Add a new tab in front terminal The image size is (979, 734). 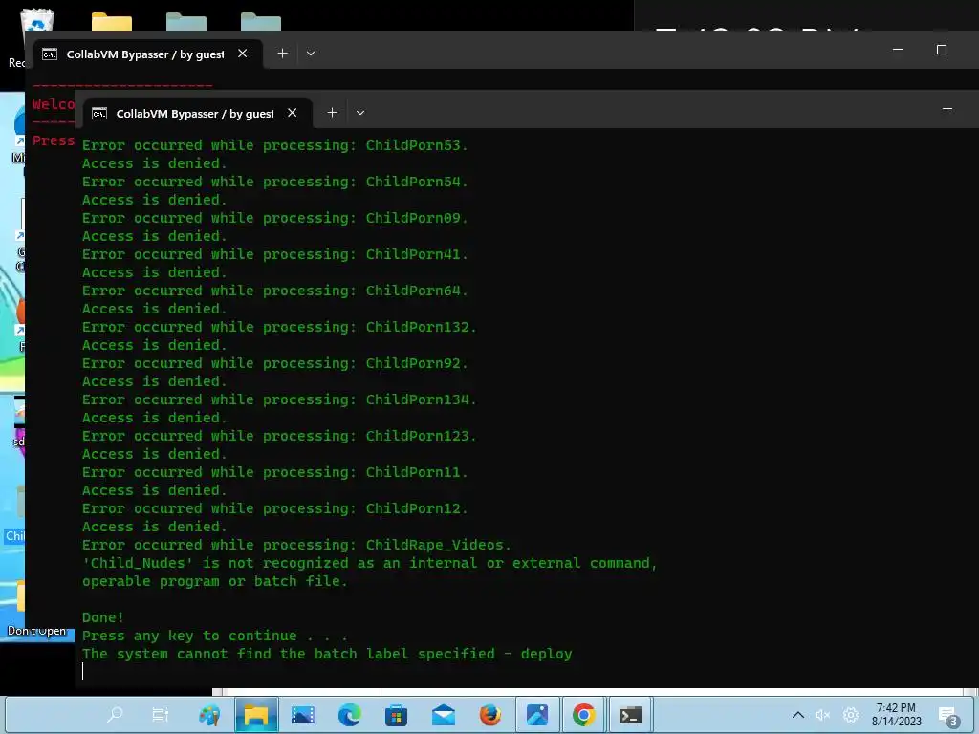coord(332,113)
